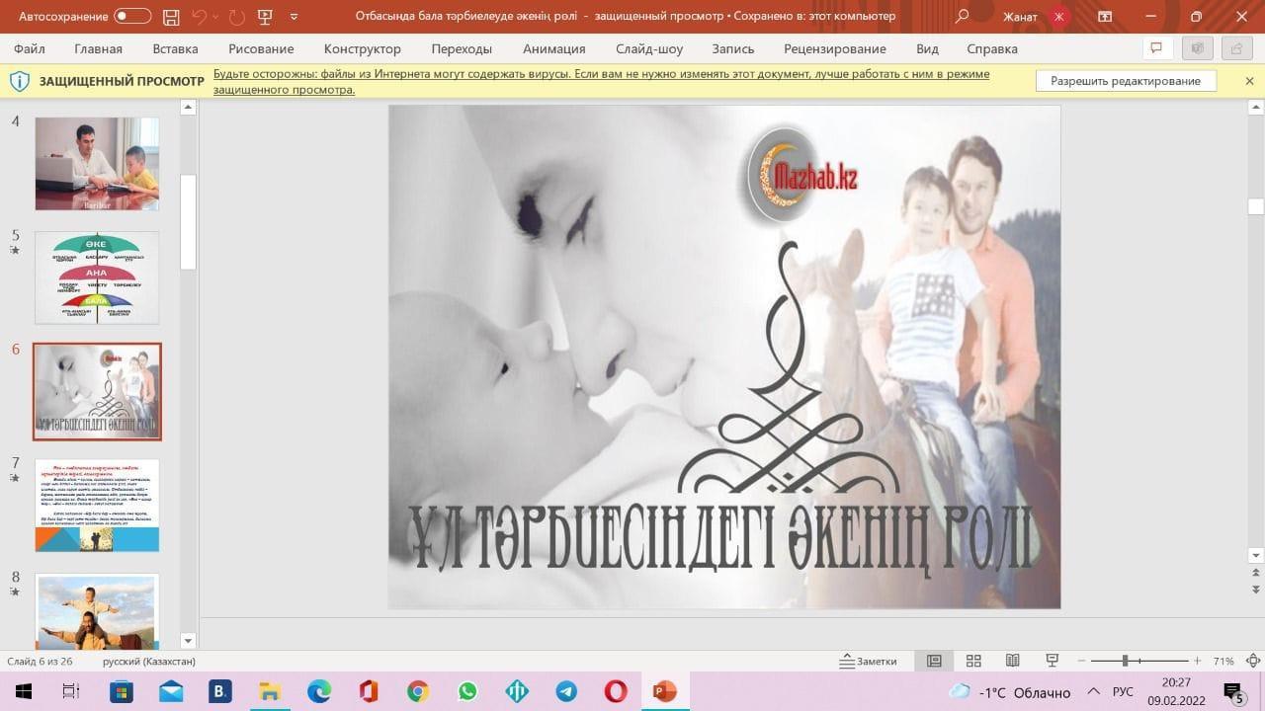
Task: Close the protected view warning bar
Action: 1249,81
